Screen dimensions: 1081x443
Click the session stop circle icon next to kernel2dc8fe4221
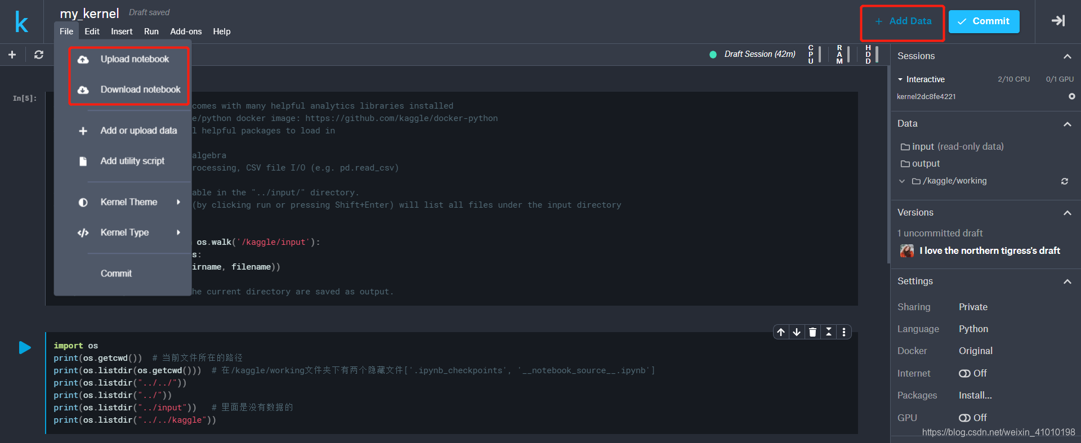pos(1072,96)
